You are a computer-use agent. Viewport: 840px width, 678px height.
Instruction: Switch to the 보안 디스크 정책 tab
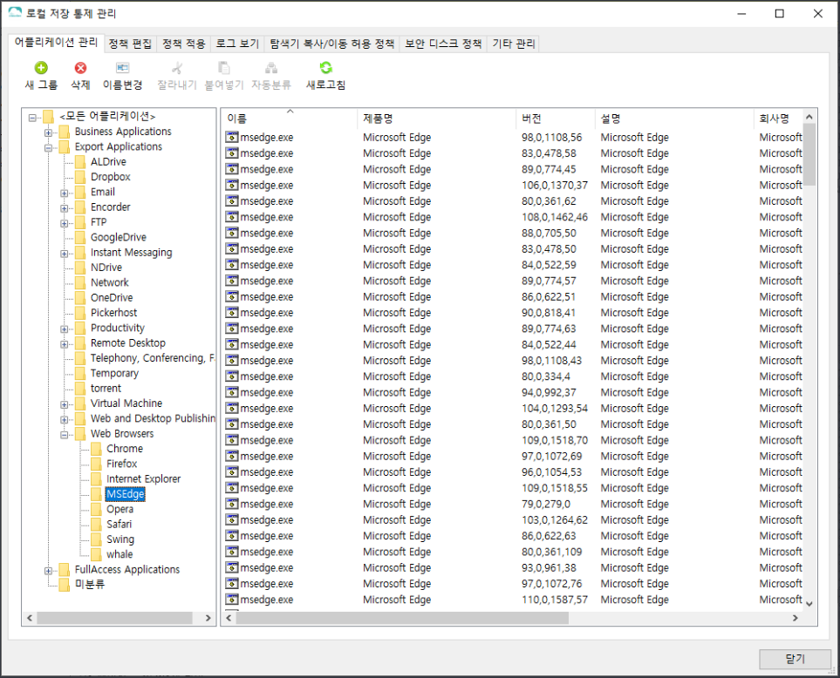443,44
